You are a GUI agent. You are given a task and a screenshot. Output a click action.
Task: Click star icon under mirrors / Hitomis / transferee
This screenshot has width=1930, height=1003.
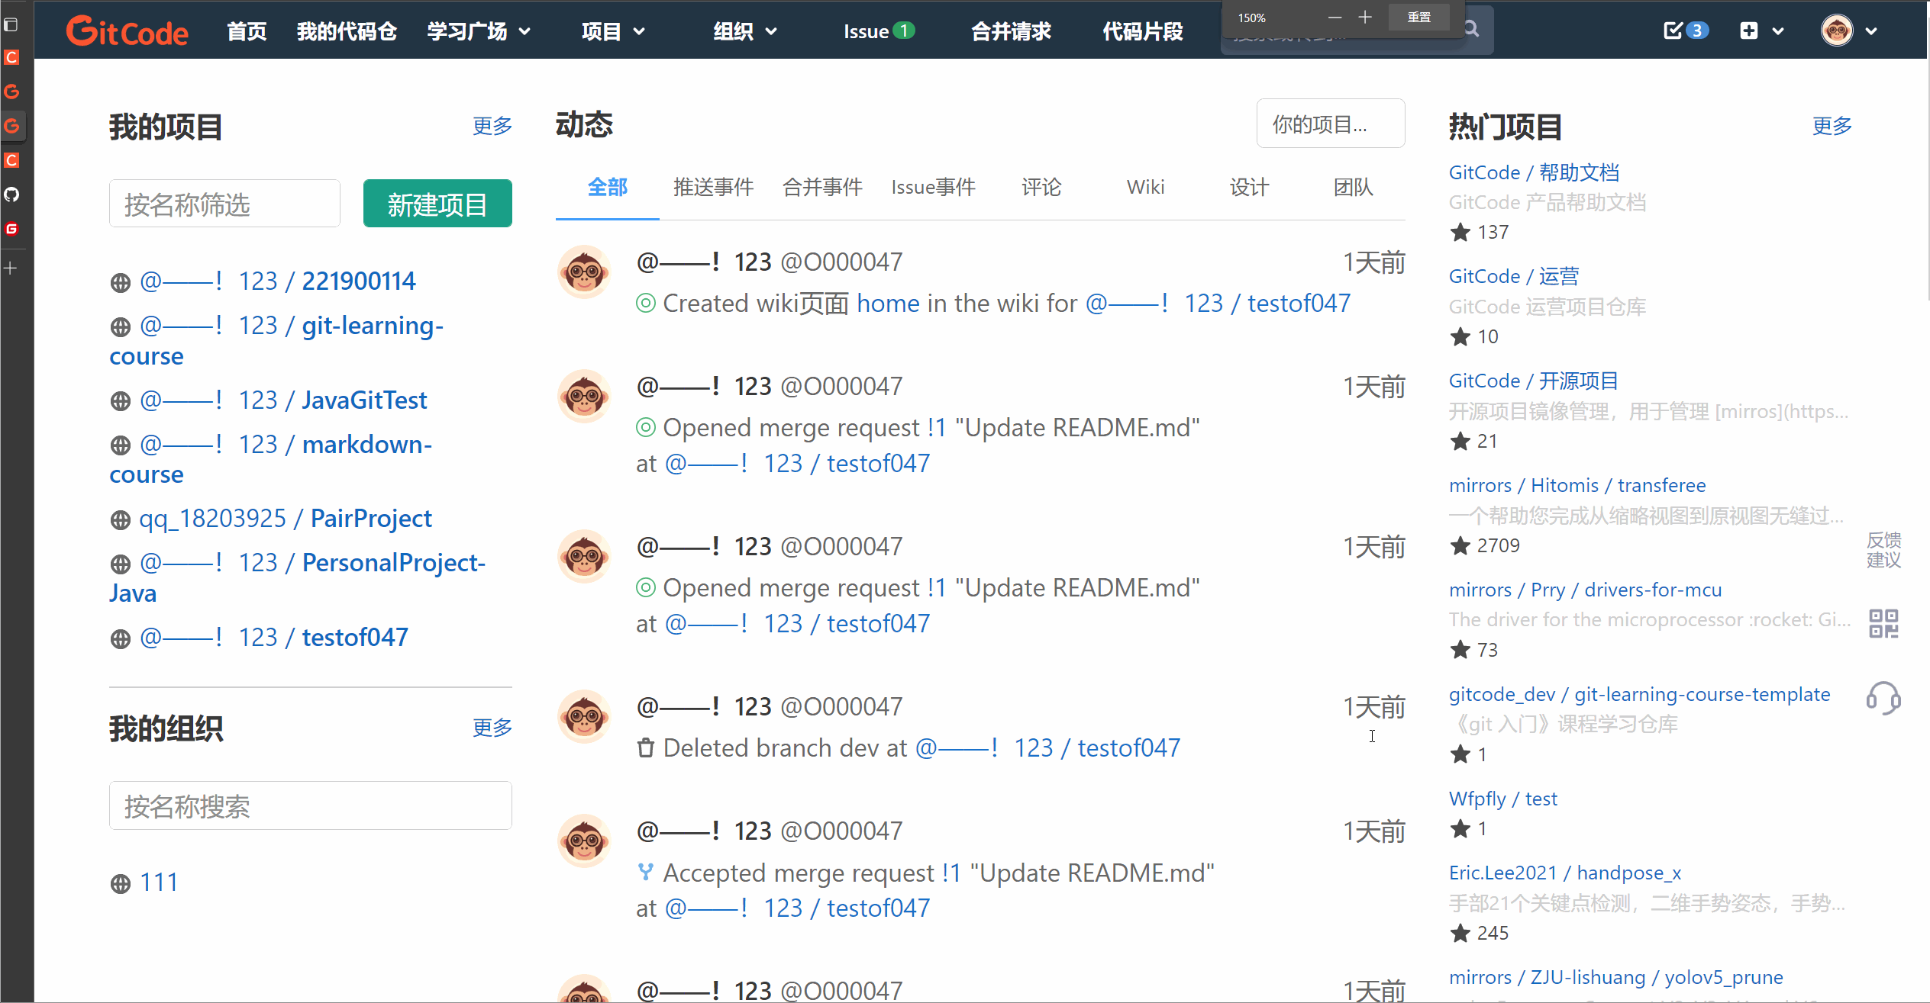pyautogui.click(x=1460, y=546)
